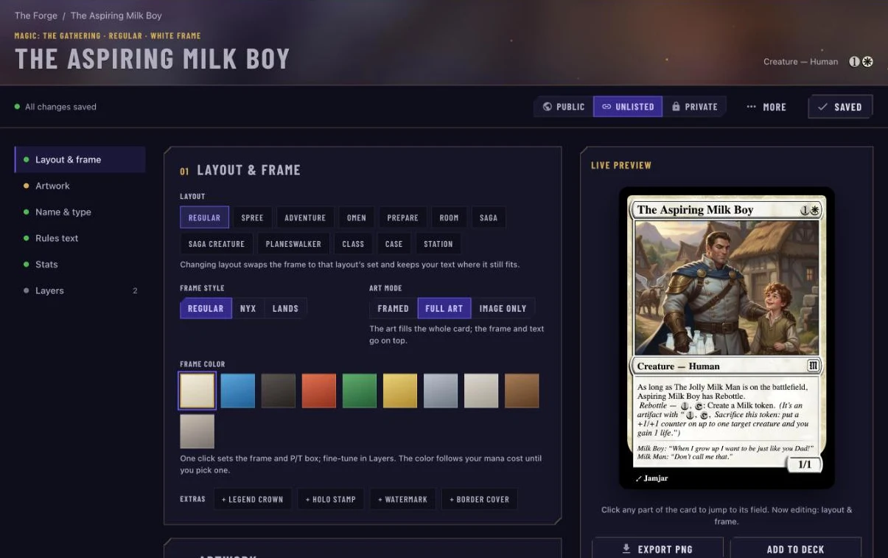Click the Saved checkmark button
The width and height of the screenshot is (888, 558).
840,107
